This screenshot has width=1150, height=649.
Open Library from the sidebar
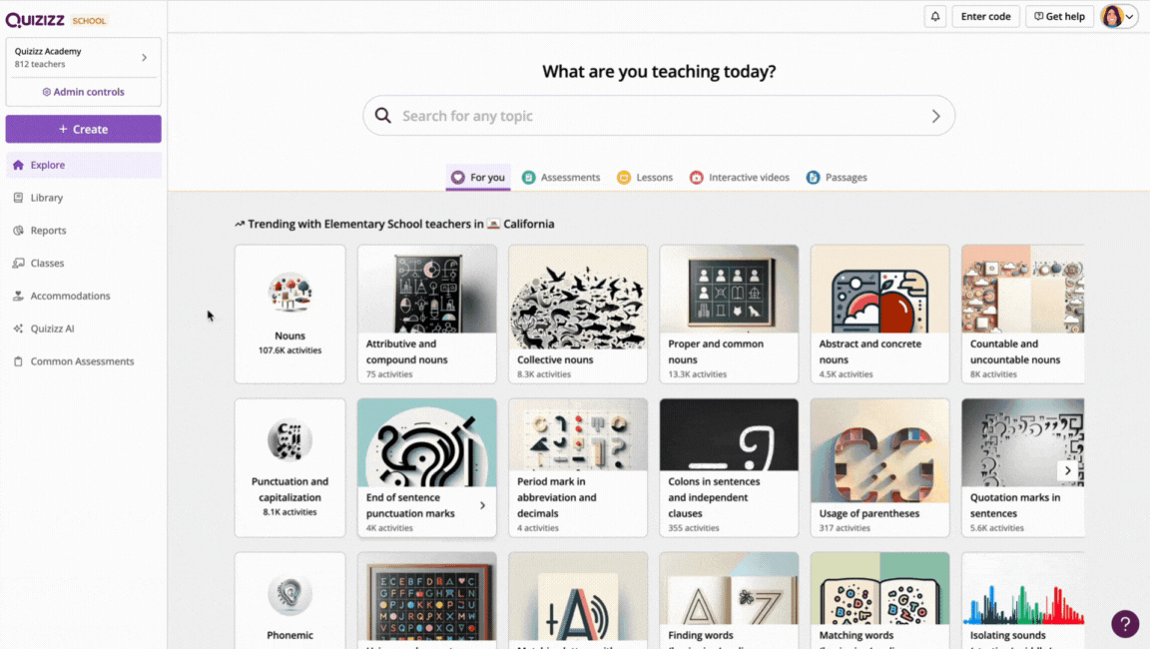pyautogui.click(x=46, y=198)
